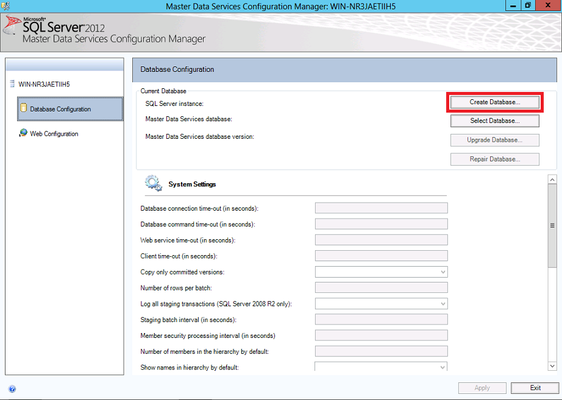This screenshot has height=400, width=562.
Task: Click the 'Master Data Services database:' label
Action: [x=188, y=119]
